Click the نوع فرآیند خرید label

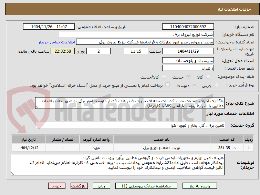pos(240,85)
